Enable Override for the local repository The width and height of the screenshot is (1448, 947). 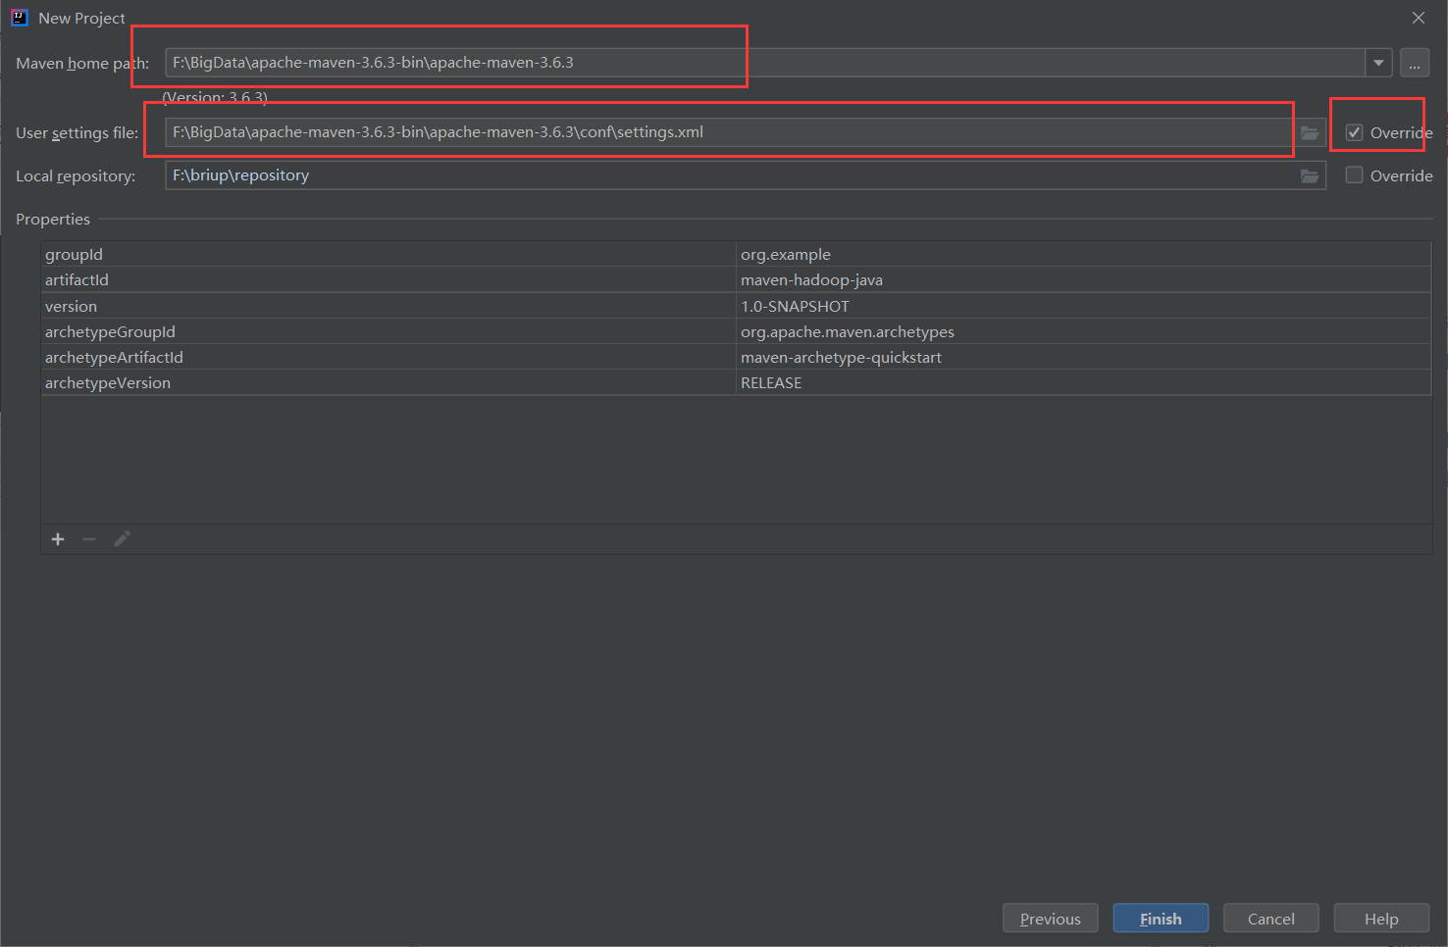1354,175
